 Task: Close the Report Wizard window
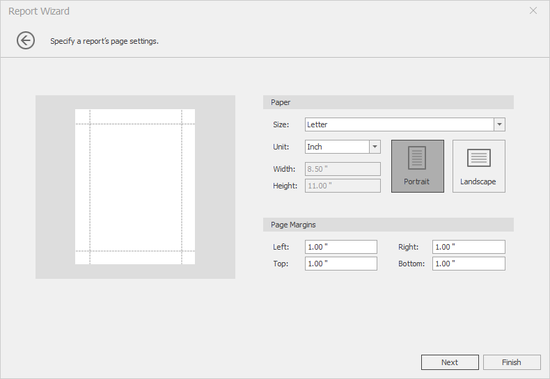(533, 10)
